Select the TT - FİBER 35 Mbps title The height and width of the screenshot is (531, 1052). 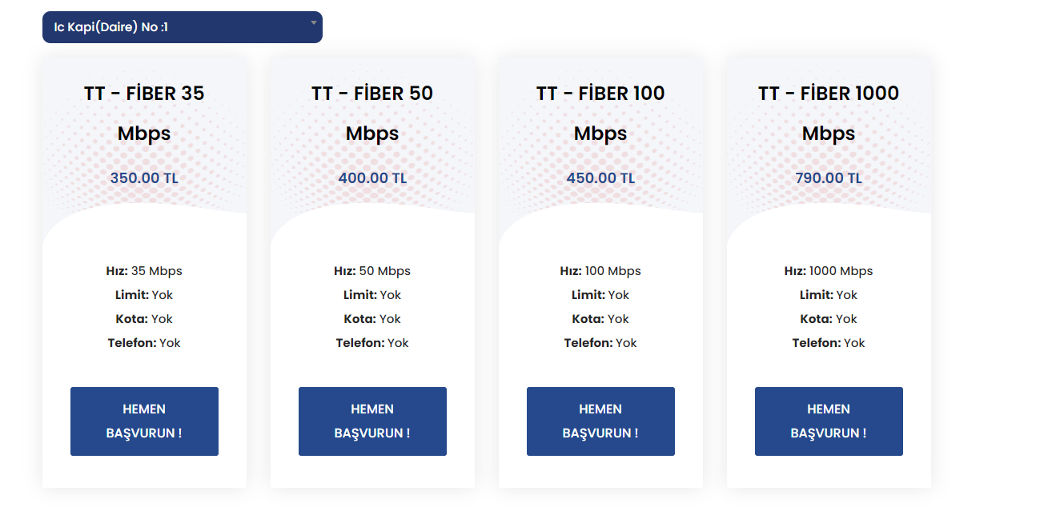[x=144, y=113]
